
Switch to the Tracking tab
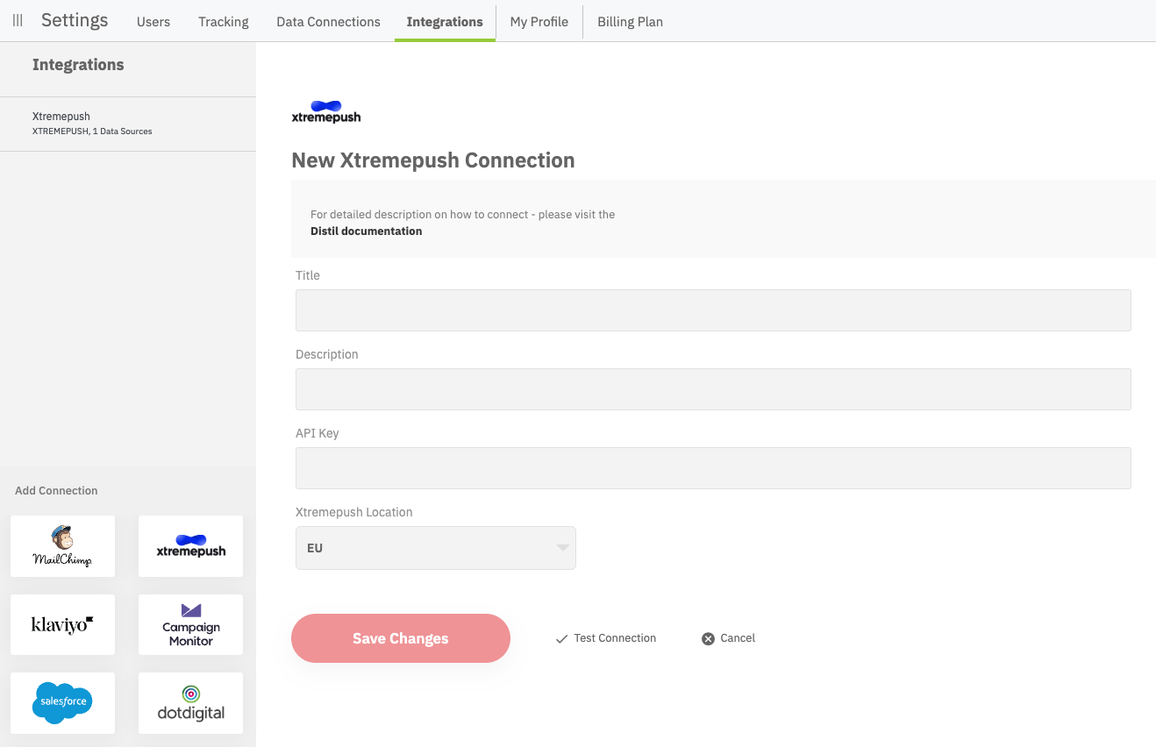pyautogui.click(x=224, y=22)
